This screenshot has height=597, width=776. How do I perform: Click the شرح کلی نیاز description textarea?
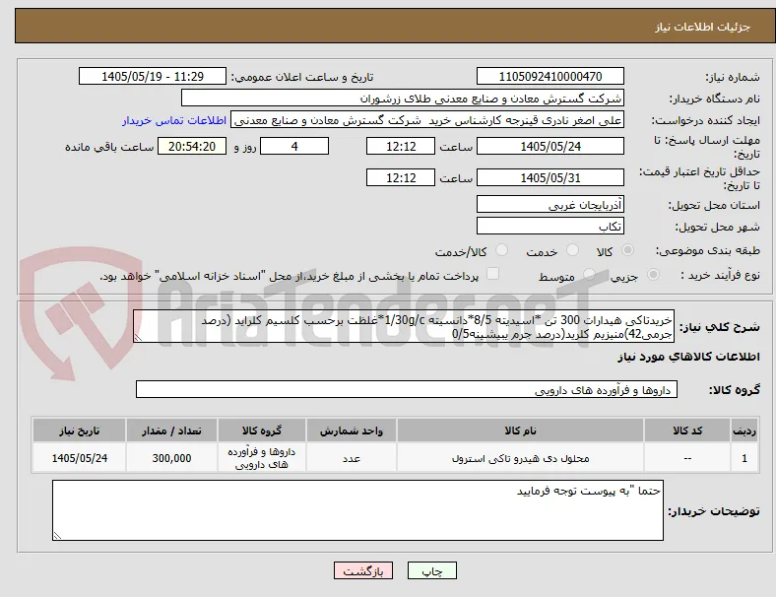[404, 326]
